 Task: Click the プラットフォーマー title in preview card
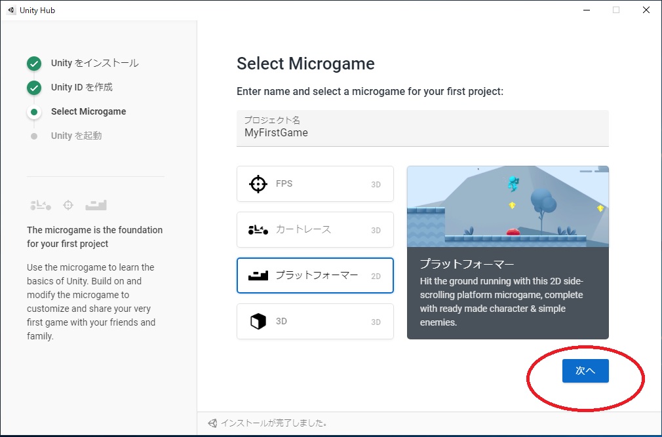[467, 265]
